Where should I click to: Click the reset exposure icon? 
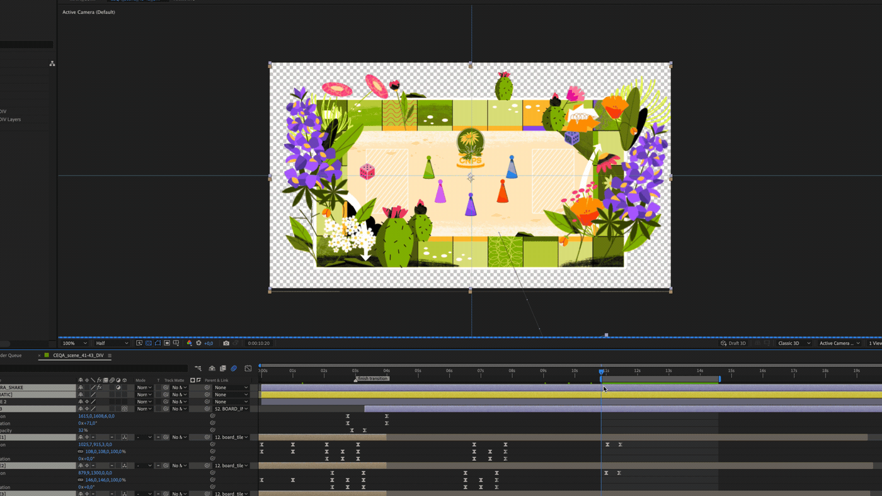pyautogui.click(x=199, y=343)
